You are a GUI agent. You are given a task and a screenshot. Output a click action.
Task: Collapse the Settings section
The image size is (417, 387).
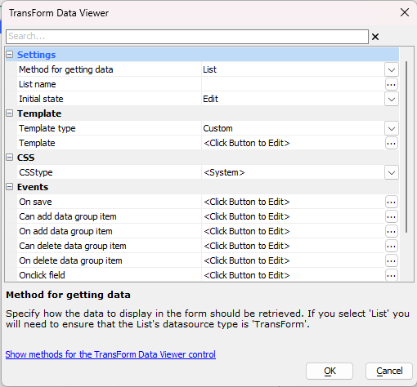pos(10,55)
